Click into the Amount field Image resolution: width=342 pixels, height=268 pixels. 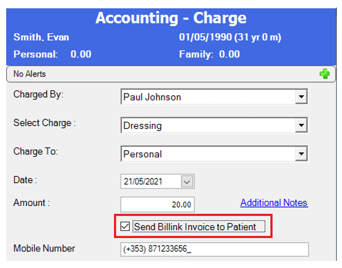[157, 204]
